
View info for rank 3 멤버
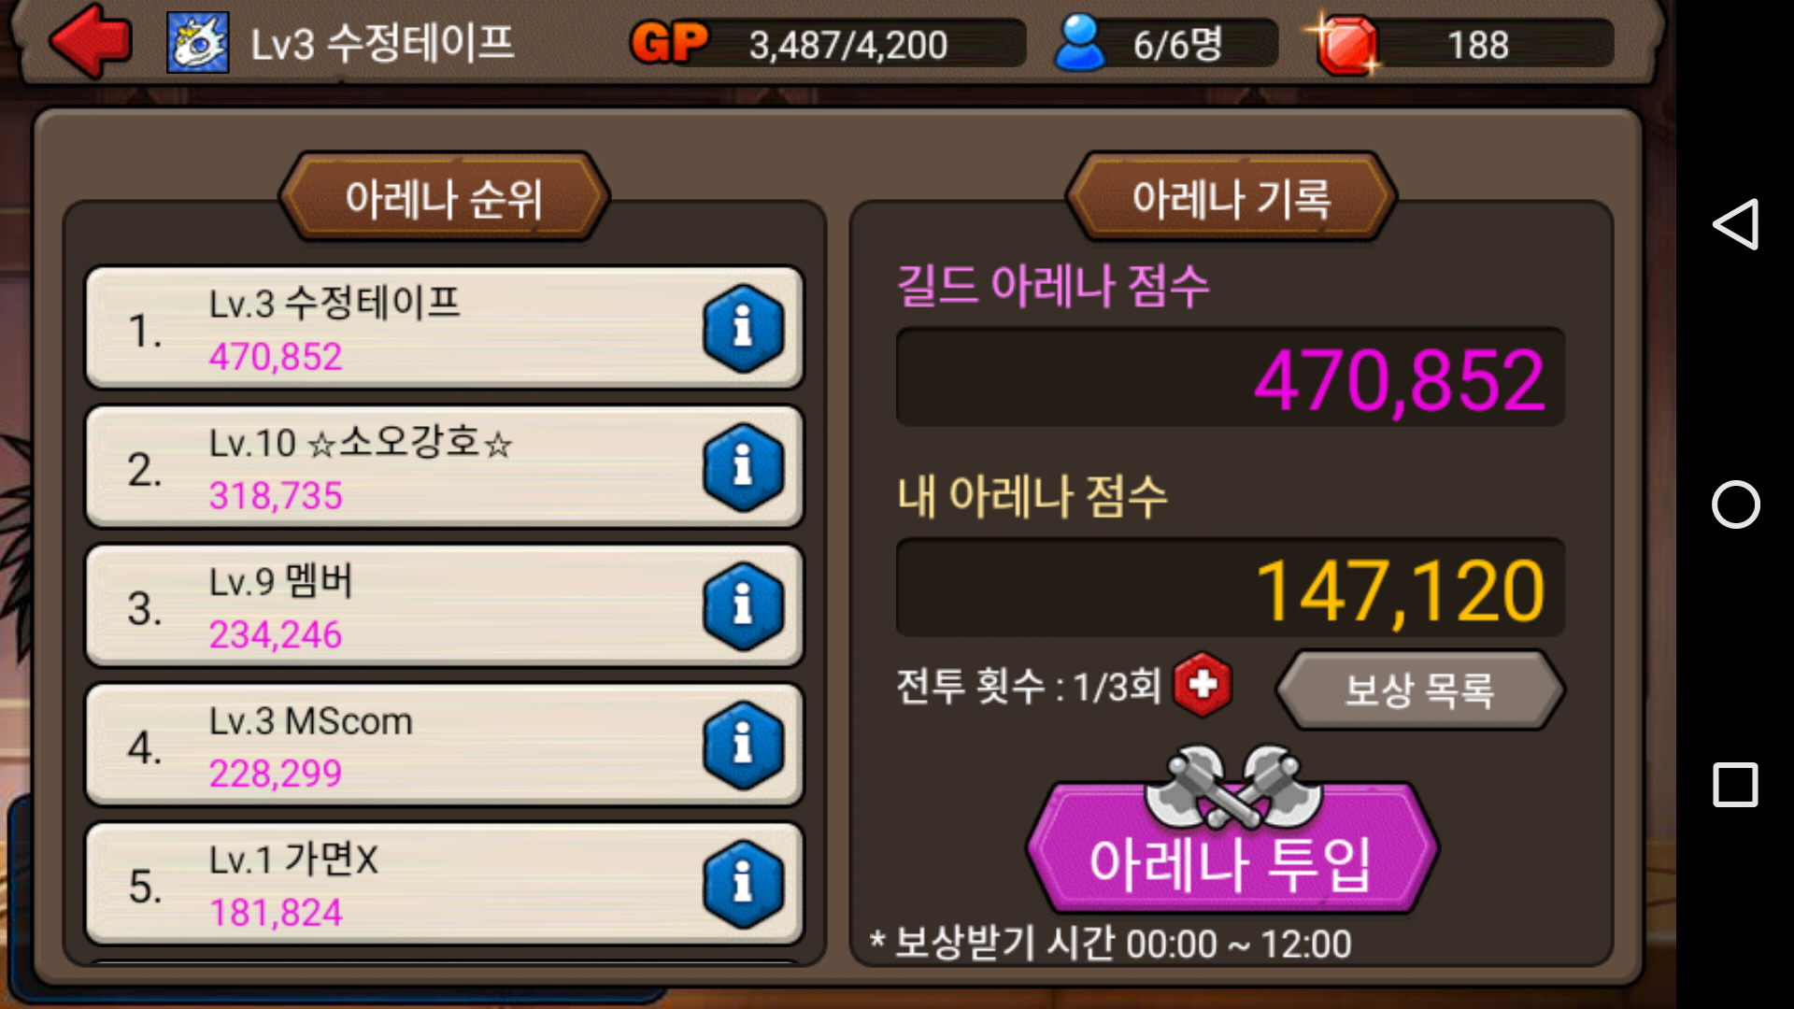[x=743, y=606]
